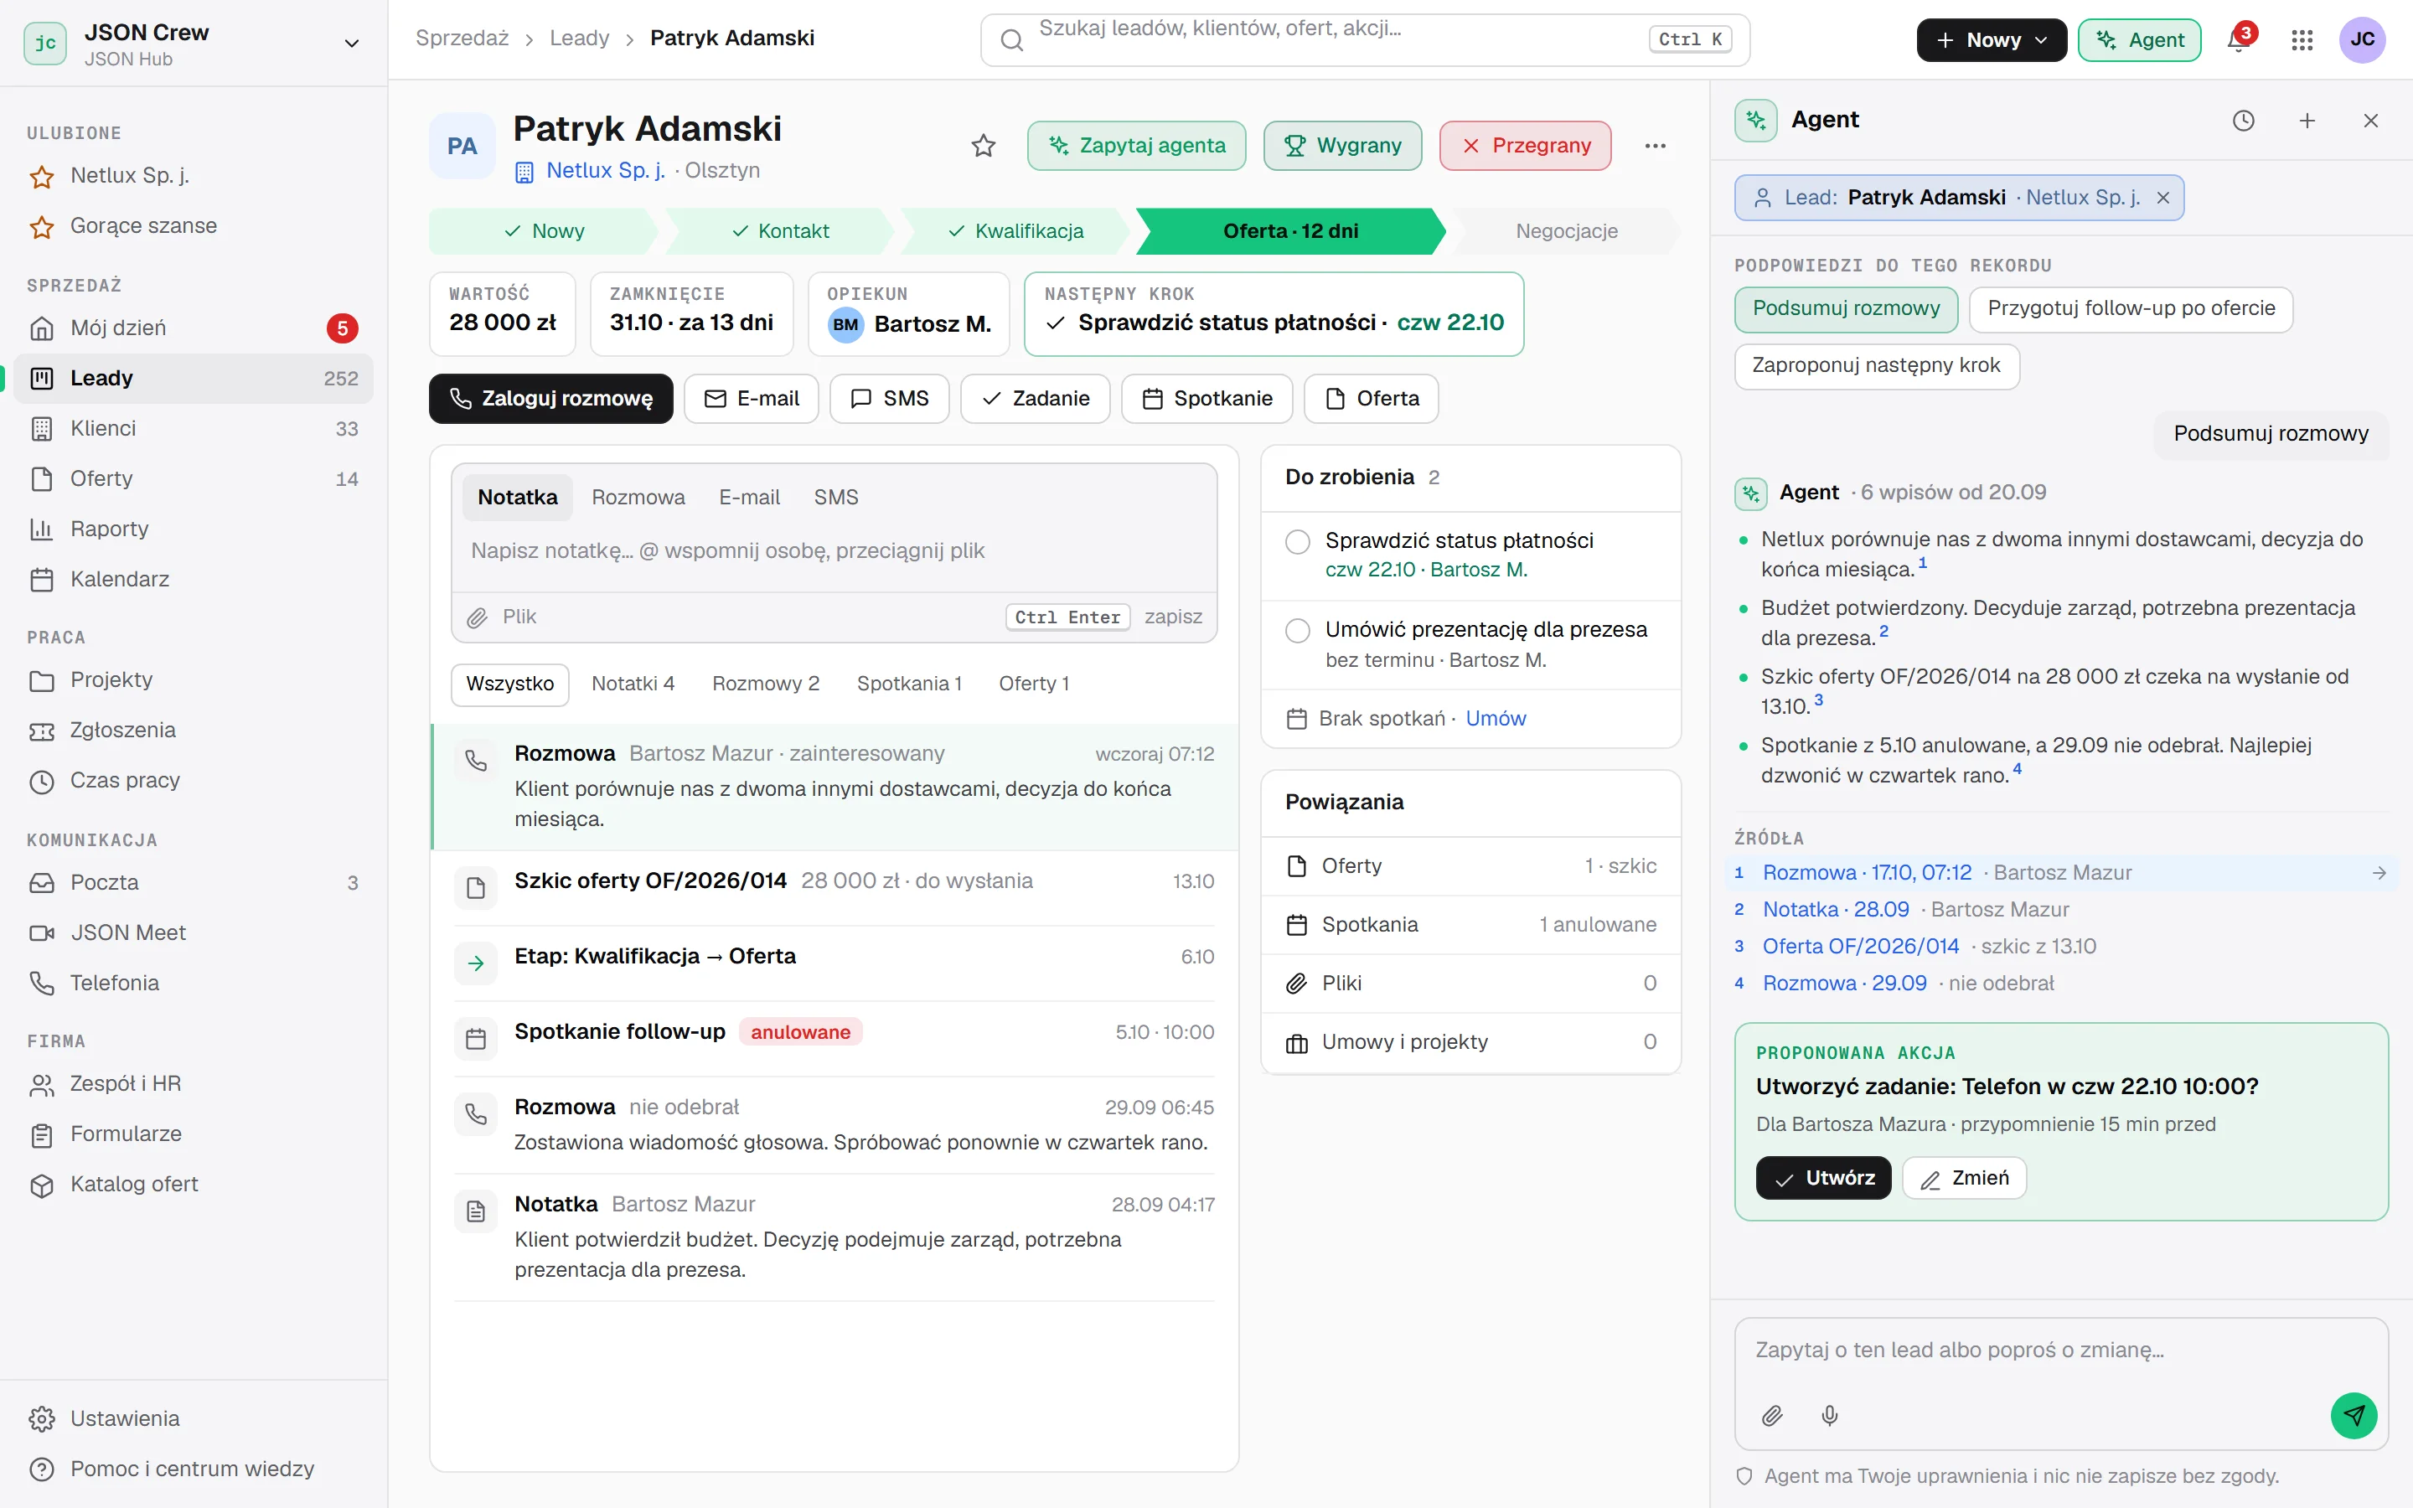Mark task Sprawdzić status płatności done
The width and height of the screenshot is (2413, 1508).
tap(1297, 541)
